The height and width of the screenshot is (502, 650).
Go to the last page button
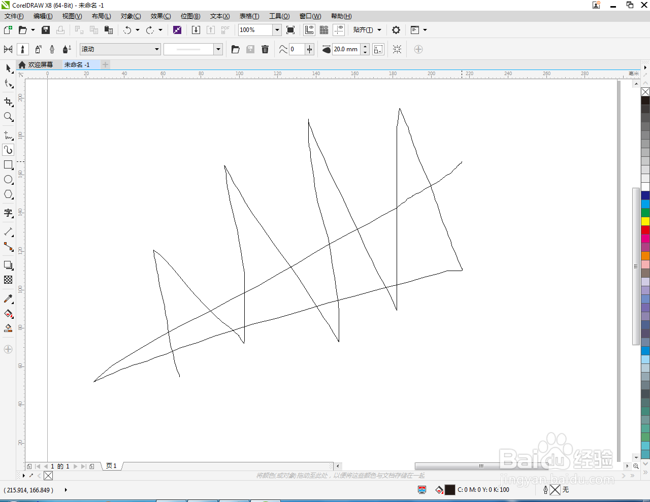[83, 466]
